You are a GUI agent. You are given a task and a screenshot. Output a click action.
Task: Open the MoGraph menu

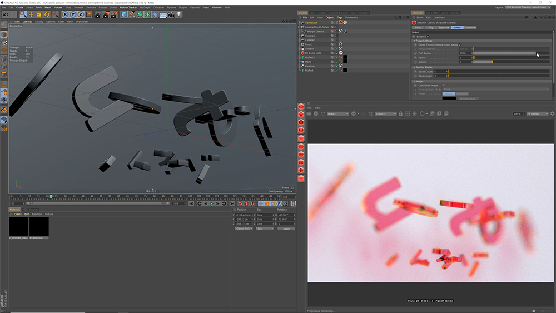coord(145,7)
